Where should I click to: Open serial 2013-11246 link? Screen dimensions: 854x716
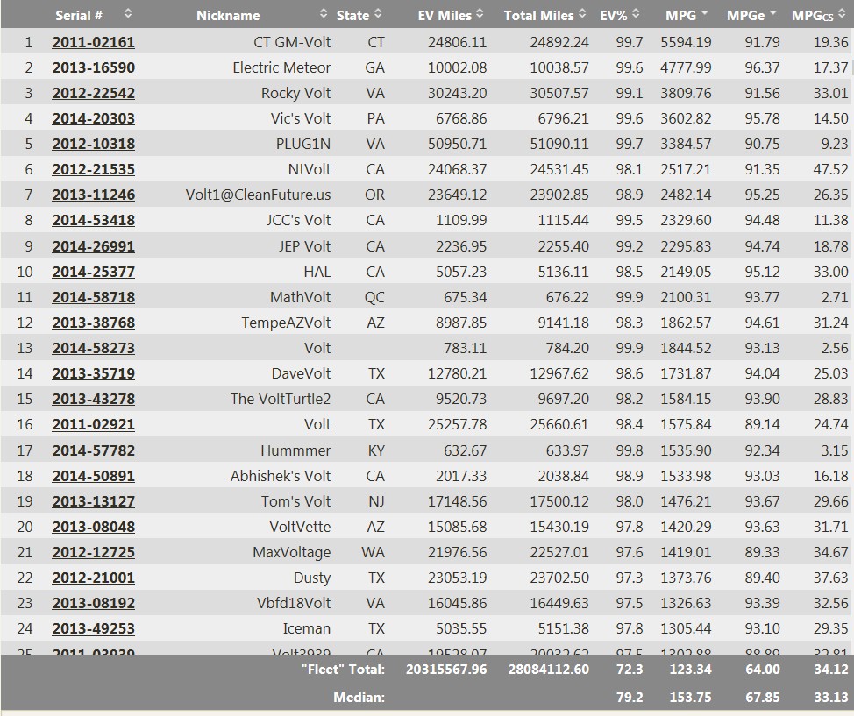(x=93, y=195)
